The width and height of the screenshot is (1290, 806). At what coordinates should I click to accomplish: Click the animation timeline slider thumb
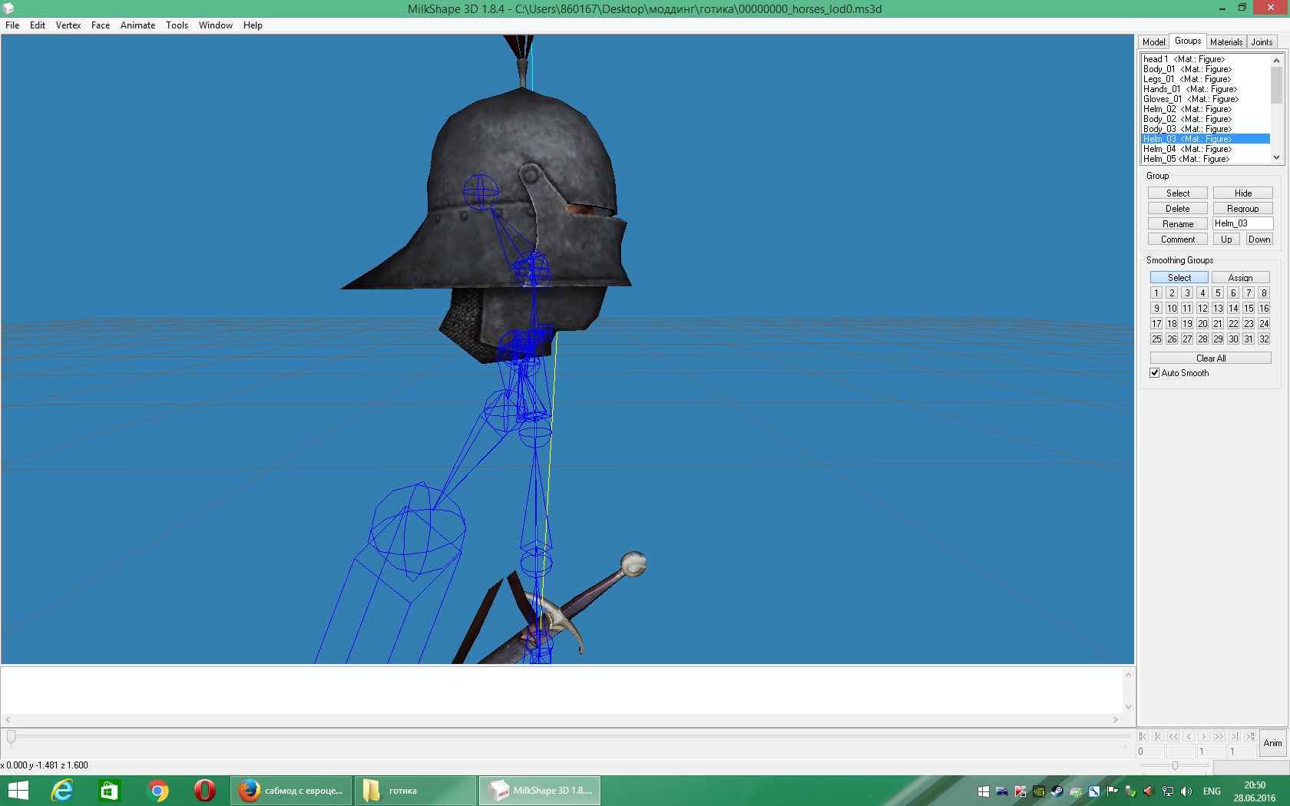pos(11,738)
